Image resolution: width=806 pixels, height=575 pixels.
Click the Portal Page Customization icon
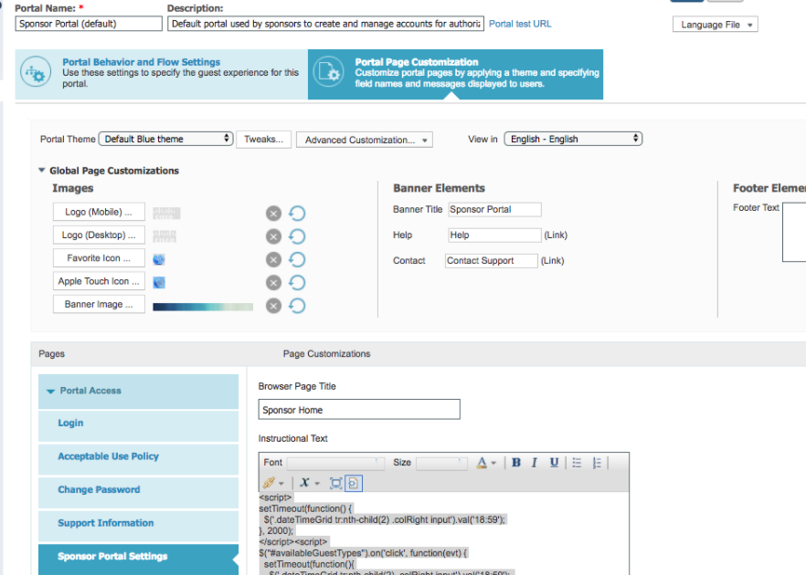(x=328, y=72)
